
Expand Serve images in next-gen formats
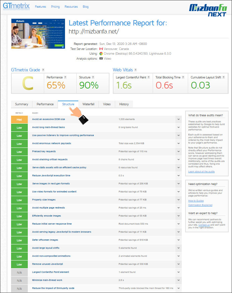[x=178, y=183]
